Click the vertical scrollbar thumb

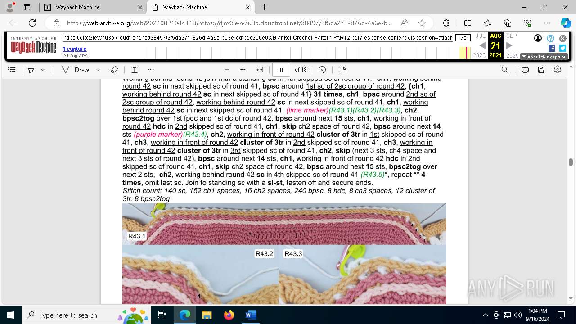tap(571, 162)
